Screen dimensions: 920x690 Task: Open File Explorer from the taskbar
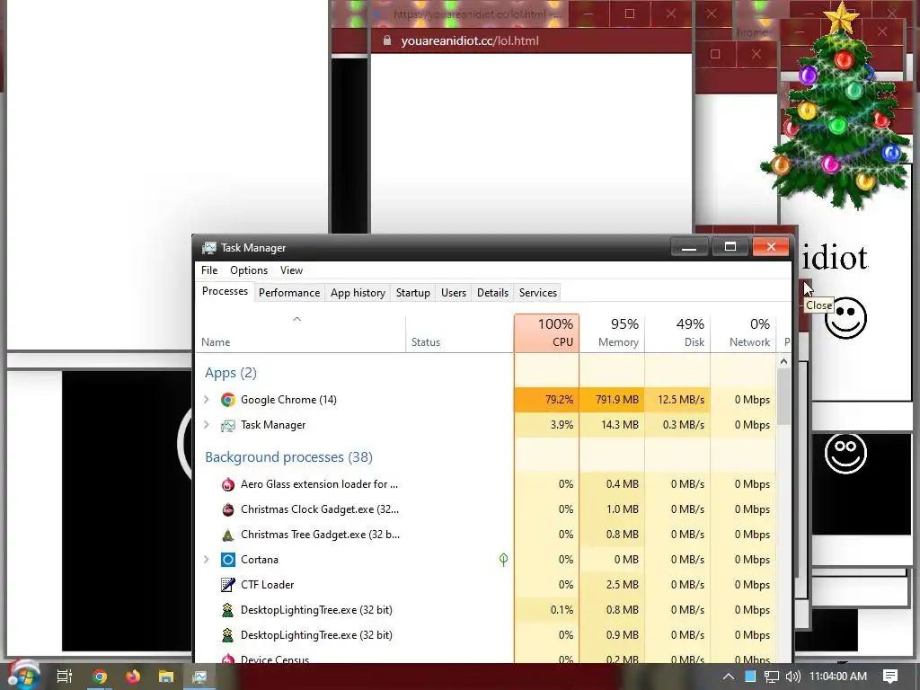(x=166, y=677)
